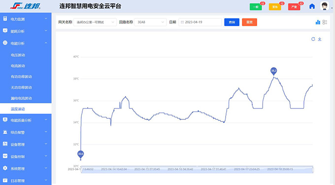Click the 38.2 maximum marker pin
This screenshot has height=185, width=335.
274,71
